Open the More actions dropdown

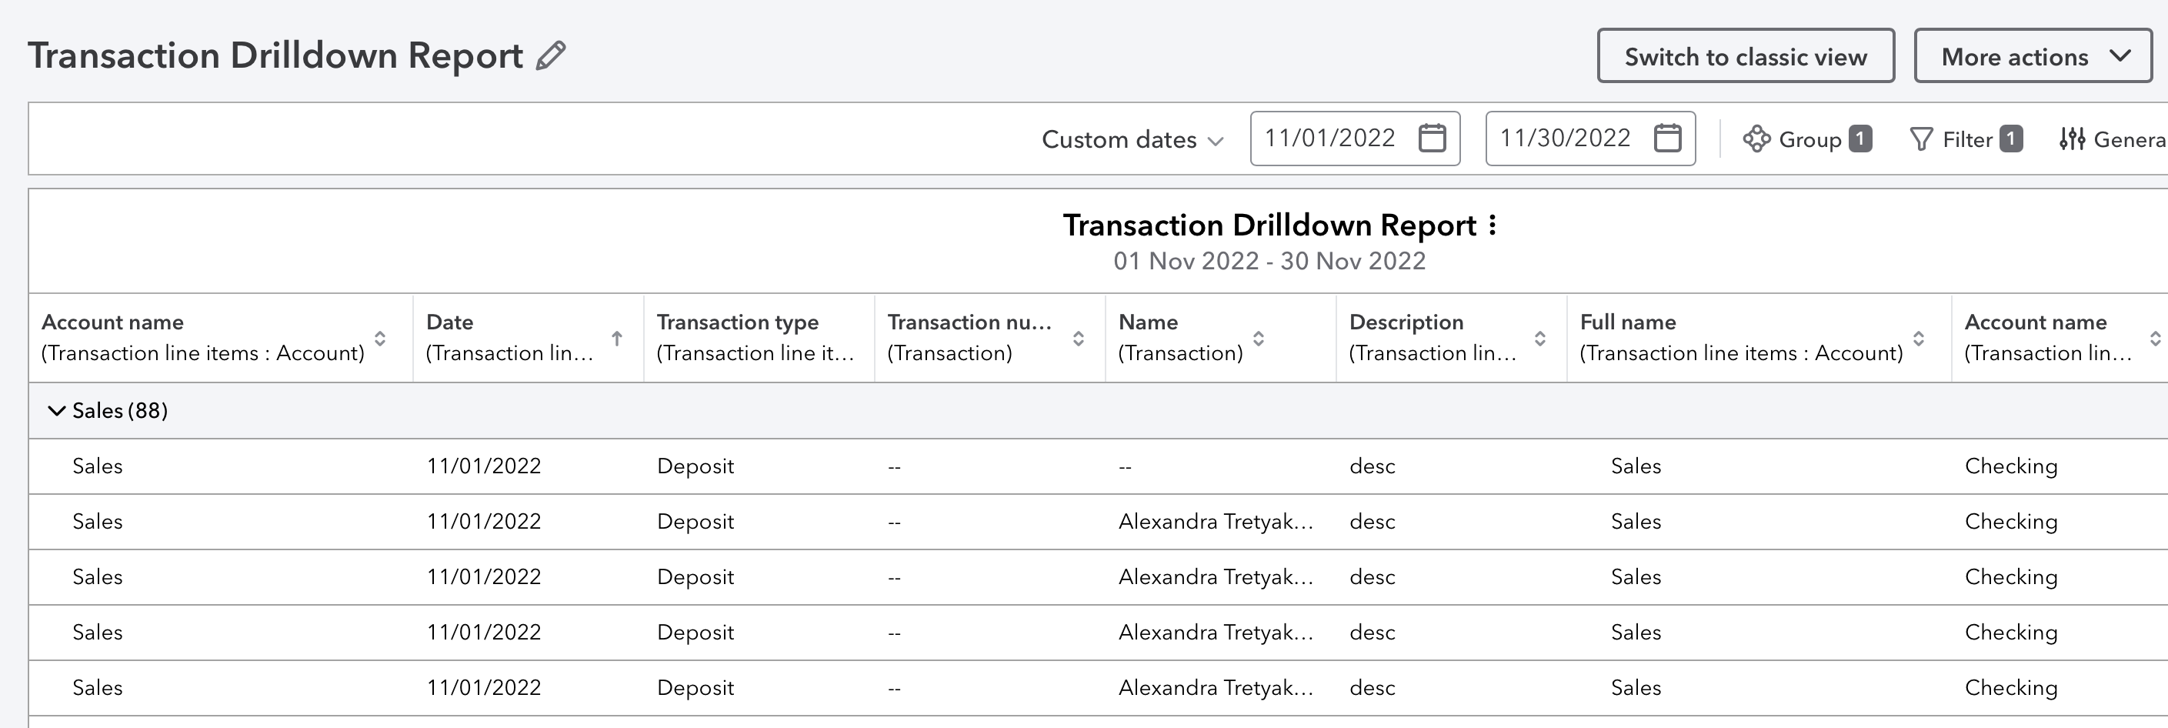[2033, 56]
